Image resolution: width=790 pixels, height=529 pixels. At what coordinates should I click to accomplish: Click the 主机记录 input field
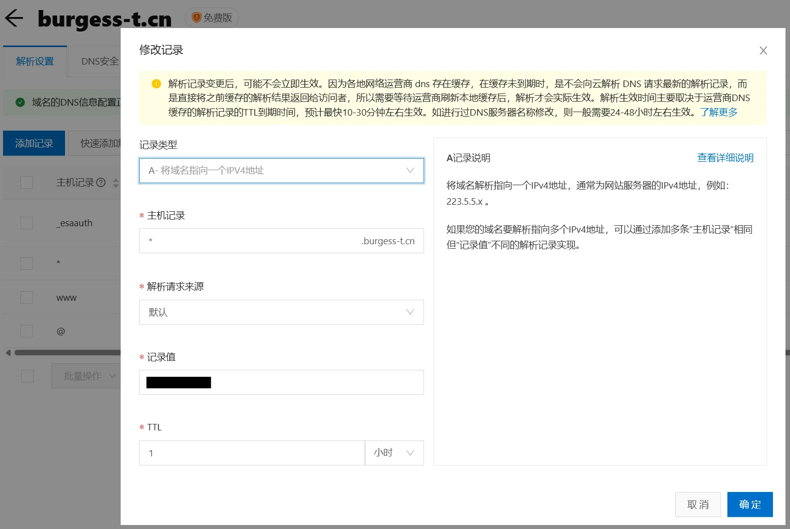point(250,241)
